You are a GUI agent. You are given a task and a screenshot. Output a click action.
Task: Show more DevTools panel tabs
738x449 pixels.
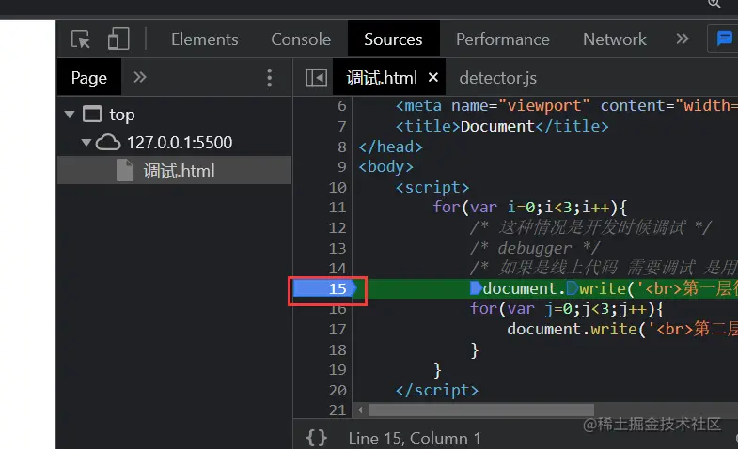(683, 39)
